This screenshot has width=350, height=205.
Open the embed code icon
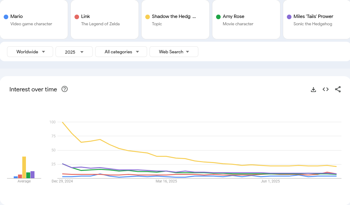pyautogui.click(x=326, y=89)
